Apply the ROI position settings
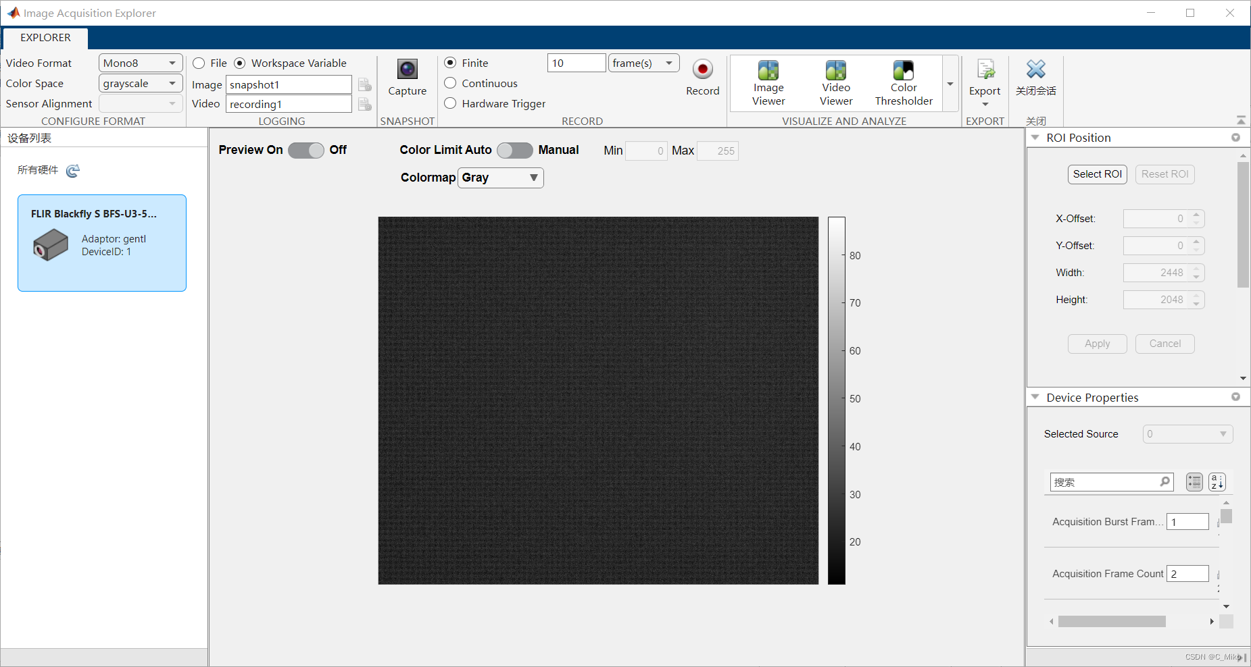 [x=1097, y=344]
